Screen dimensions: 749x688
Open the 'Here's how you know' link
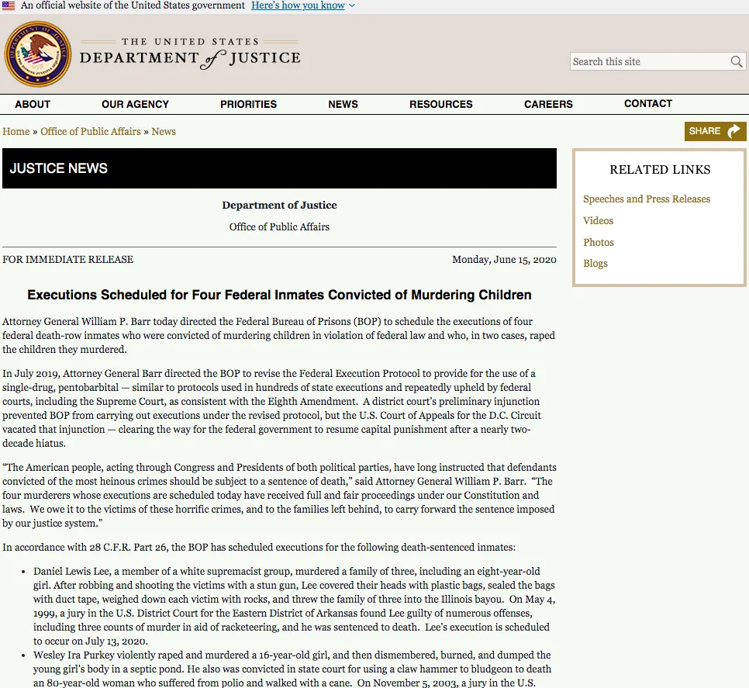pos(298,5)
